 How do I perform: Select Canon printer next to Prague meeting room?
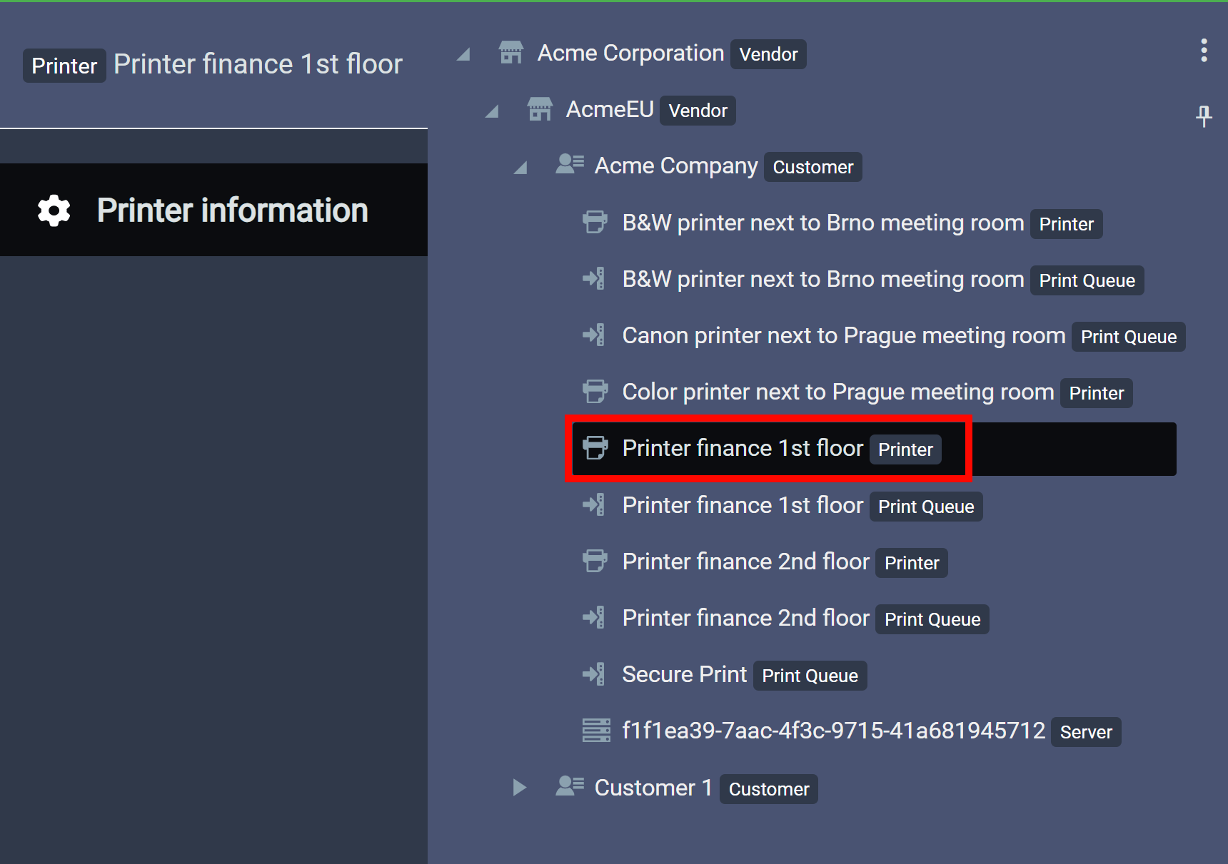click(843, 335)
